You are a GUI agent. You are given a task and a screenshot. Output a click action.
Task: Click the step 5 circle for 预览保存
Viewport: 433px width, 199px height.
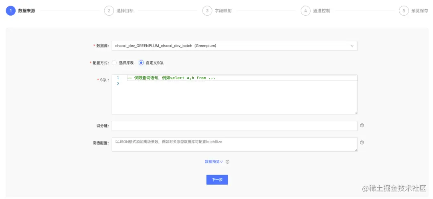[x=404, y=11]
